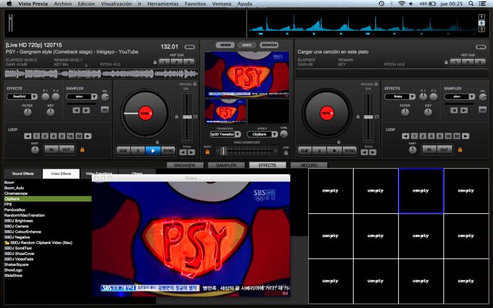Viewport: 493px width, 308px height.
Task: Toggle the left deck BPM button
Action: coord(190,47)
